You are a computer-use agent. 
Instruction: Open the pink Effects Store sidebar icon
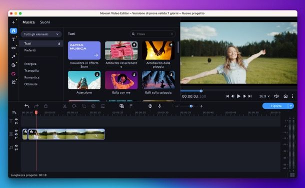tap(13, 73)
